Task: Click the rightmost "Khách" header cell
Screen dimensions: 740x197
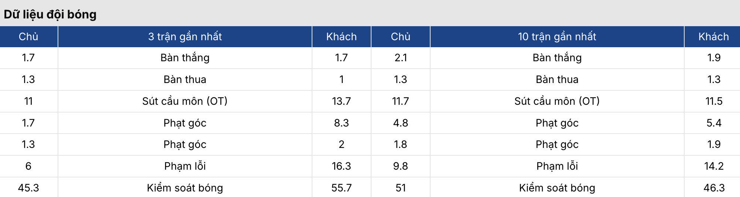Action: 713,37
